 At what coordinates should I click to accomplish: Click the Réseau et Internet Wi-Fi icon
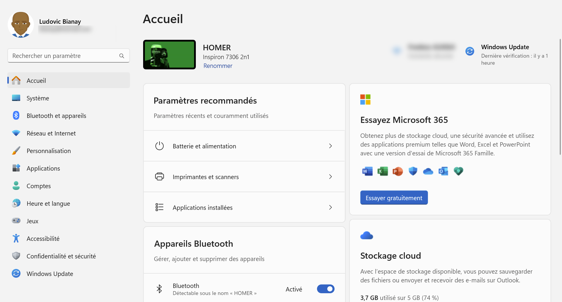click(16, 133)
